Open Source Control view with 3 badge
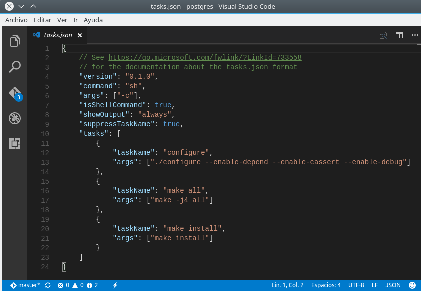 tap(15, 93)
